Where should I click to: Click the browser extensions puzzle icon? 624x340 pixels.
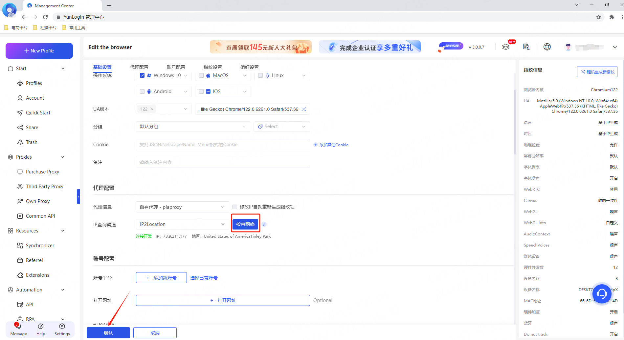click(x=612, y=17)
